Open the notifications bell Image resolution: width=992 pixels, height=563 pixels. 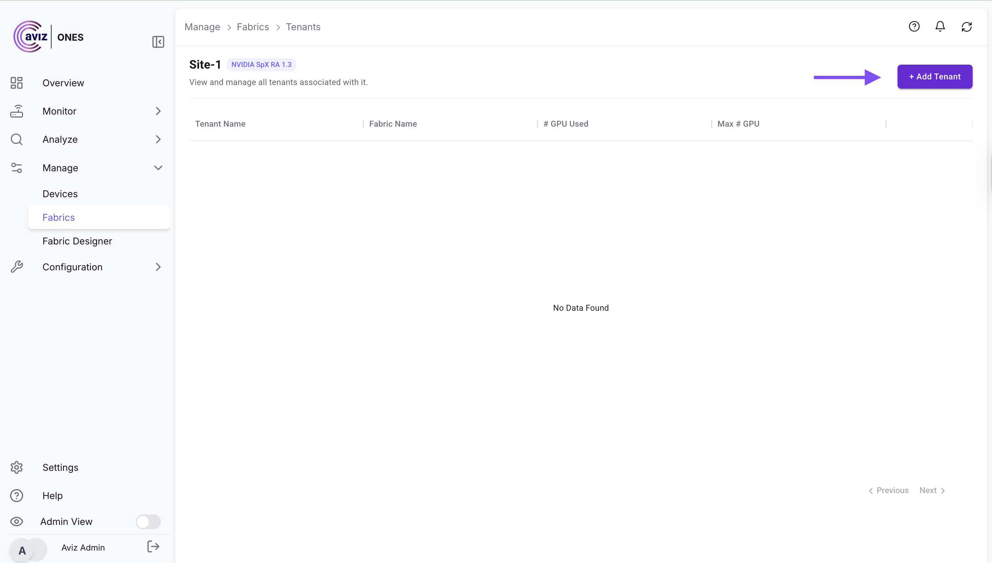[x=940, y=27]
